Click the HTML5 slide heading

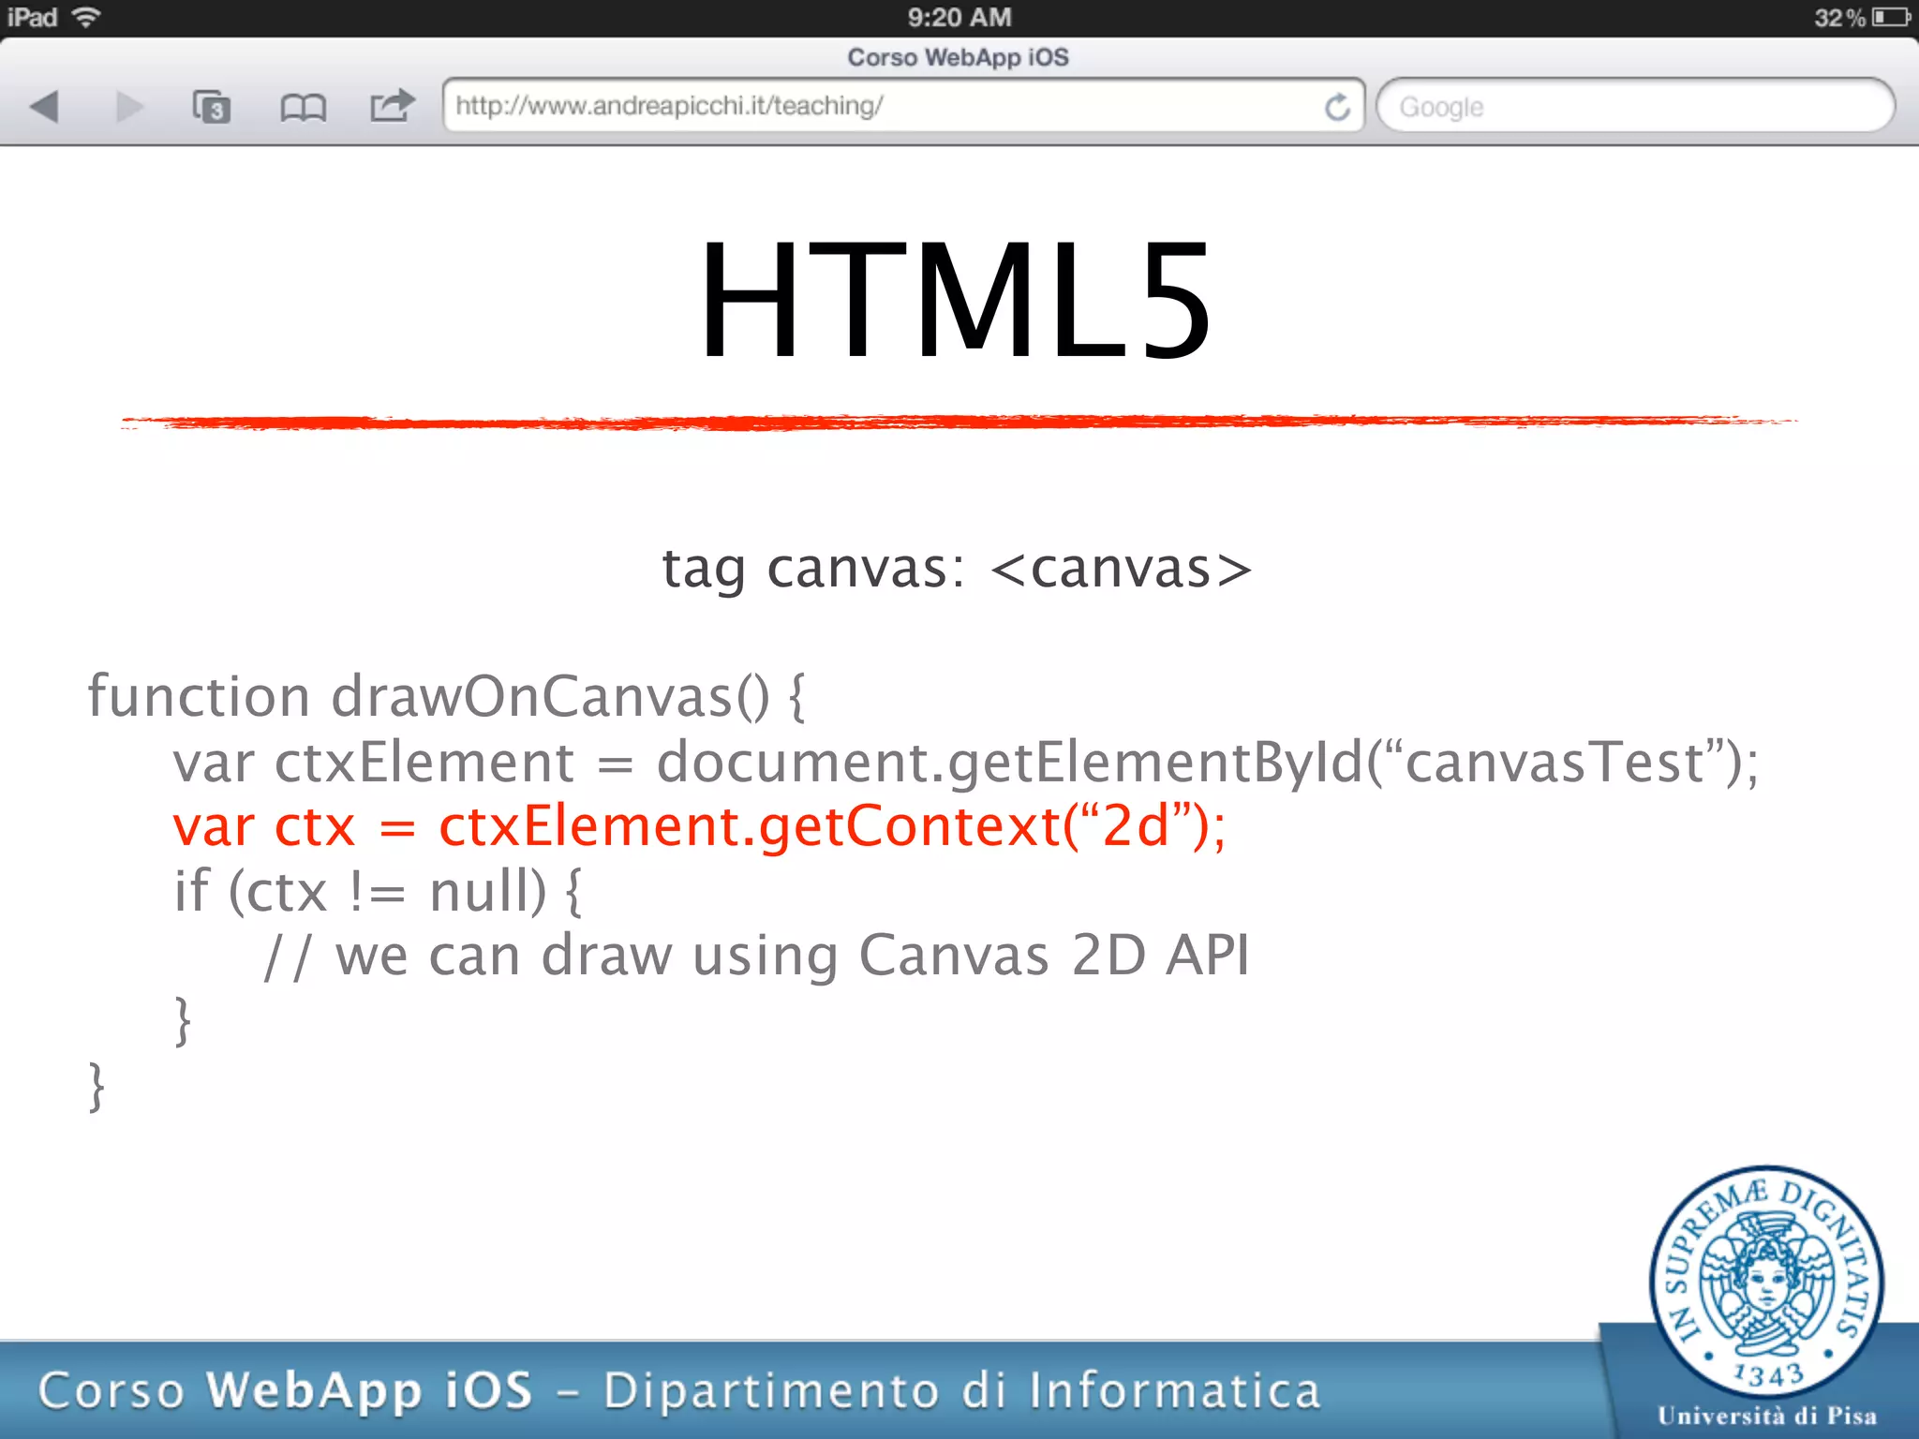coord(957,299)
